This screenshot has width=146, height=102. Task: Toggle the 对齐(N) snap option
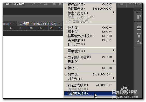point(90,74)
